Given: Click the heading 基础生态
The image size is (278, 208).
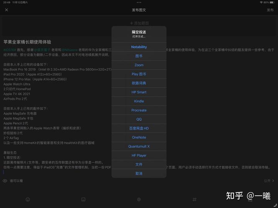Looking at the screenshot, I should point(10,153).
